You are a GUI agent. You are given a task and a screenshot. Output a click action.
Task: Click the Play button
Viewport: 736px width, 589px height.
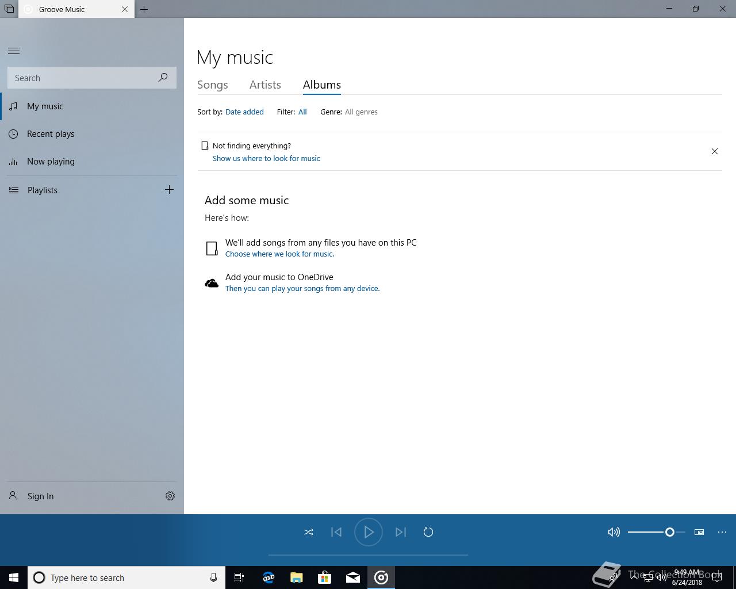(369, 532)
